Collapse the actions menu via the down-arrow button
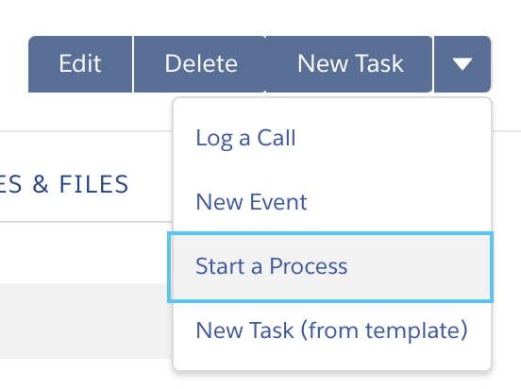 [x=462, y=64]
